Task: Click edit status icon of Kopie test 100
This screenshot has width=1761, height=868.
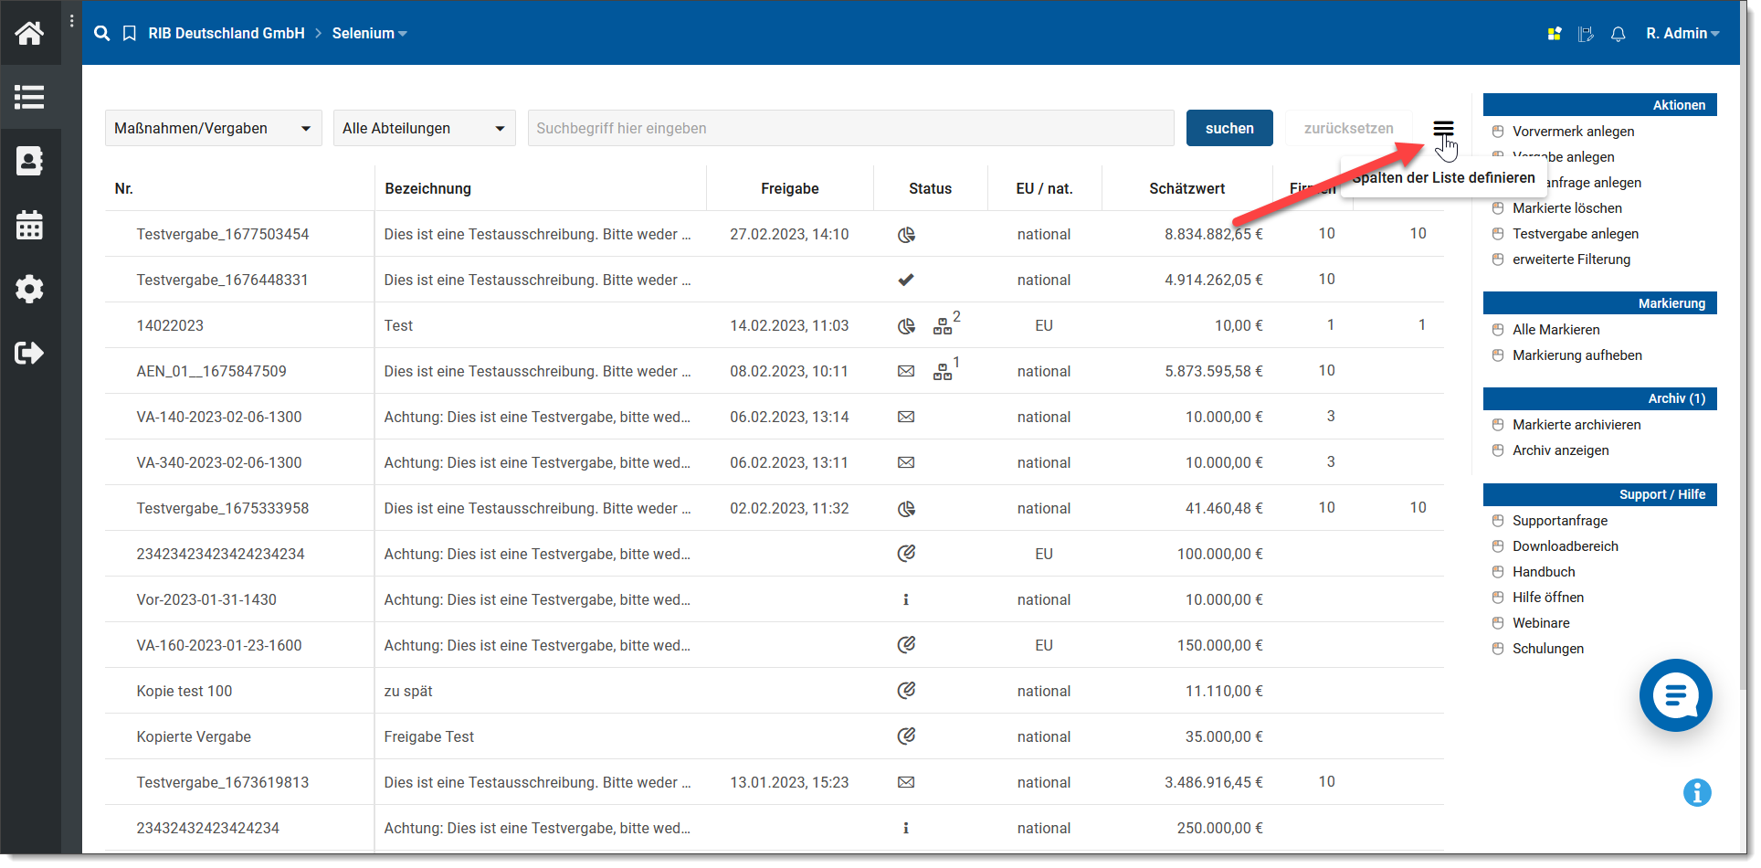Action: click(906, 690)
